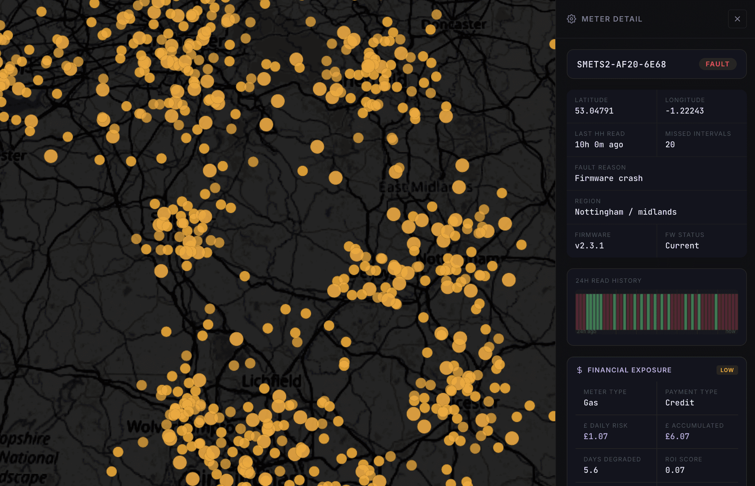Click the 24H Read History bar chart
Image resolution: width=755 pixels, height=486 pixels.
(x=656, y=312)
